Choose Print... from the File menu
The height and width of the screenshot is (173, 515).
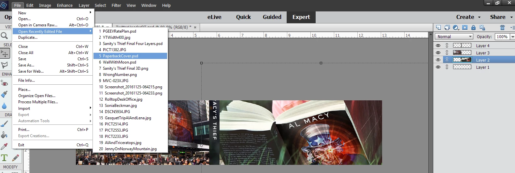click(53, 130)
